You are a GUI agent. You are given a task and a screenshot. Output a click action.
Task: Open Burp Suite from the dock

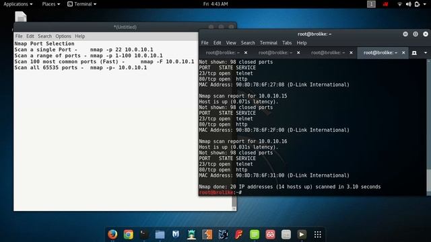[x=207, y=235]
